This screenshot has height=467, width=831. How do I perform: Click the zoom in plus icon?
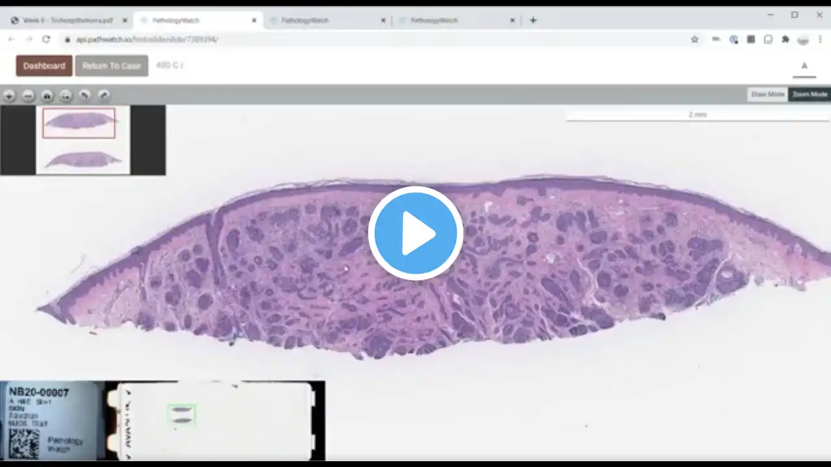click(x=9, y=96)
